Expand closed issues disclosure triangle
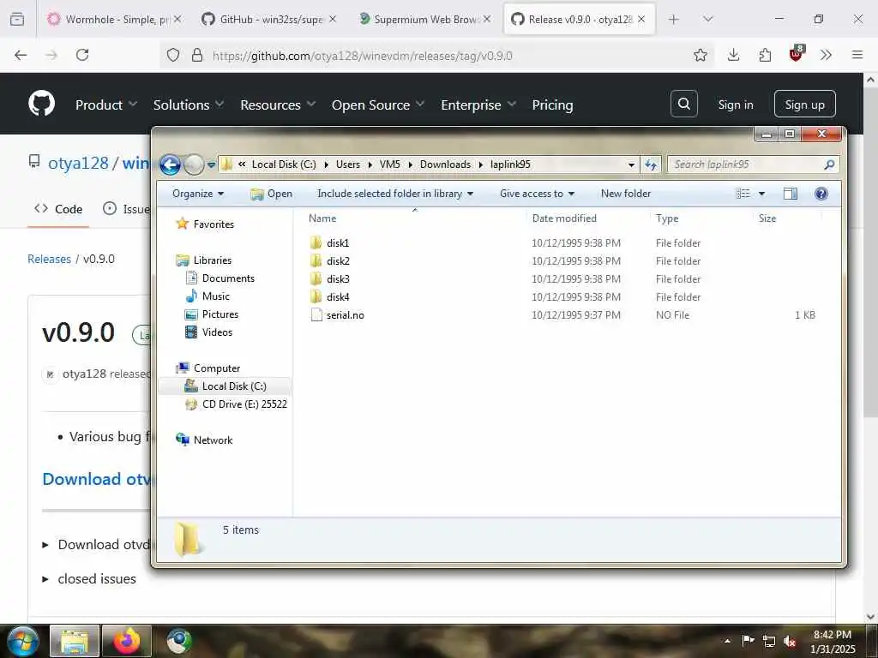This screenshot has width=878, height=658. 45,579
